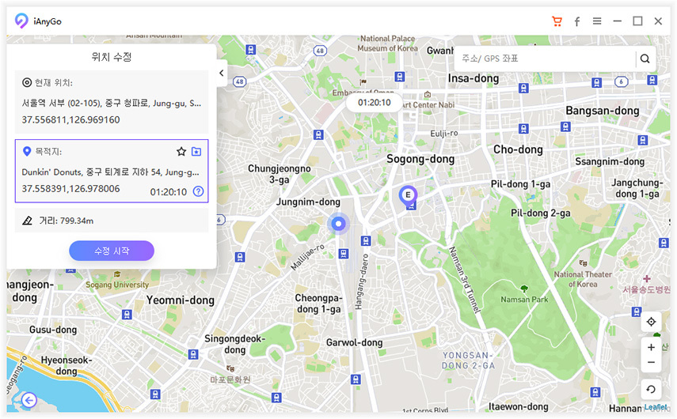Click the Yeomni-dong map label
Image resolution: width=677 pixels, height=419 pixels.
point(180,300)
